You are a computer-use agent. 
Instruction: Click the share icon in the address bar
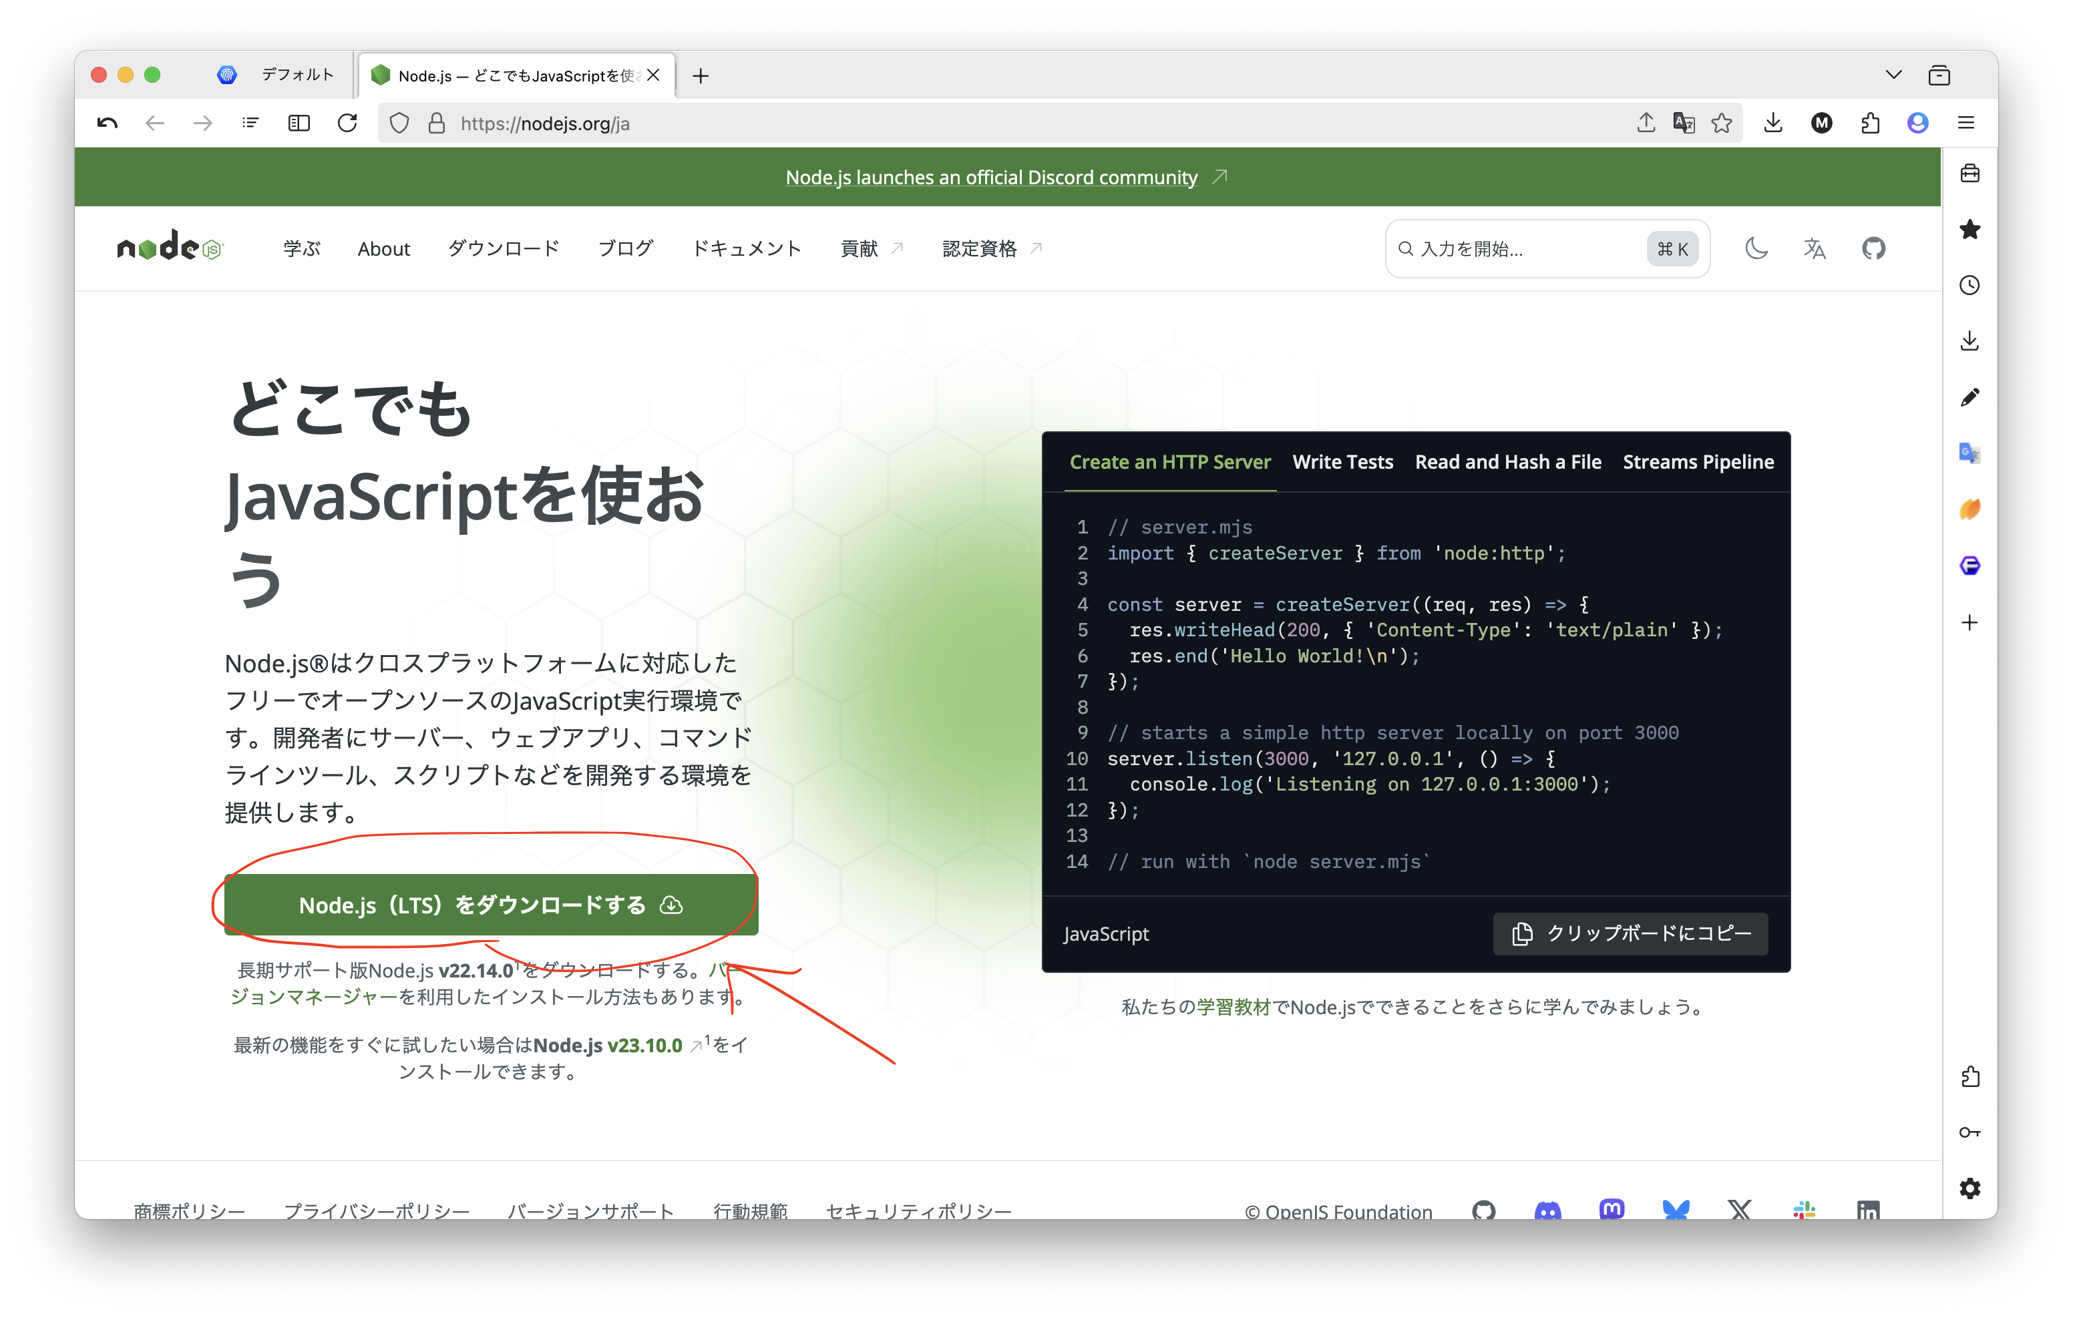tap(1645, 123)
